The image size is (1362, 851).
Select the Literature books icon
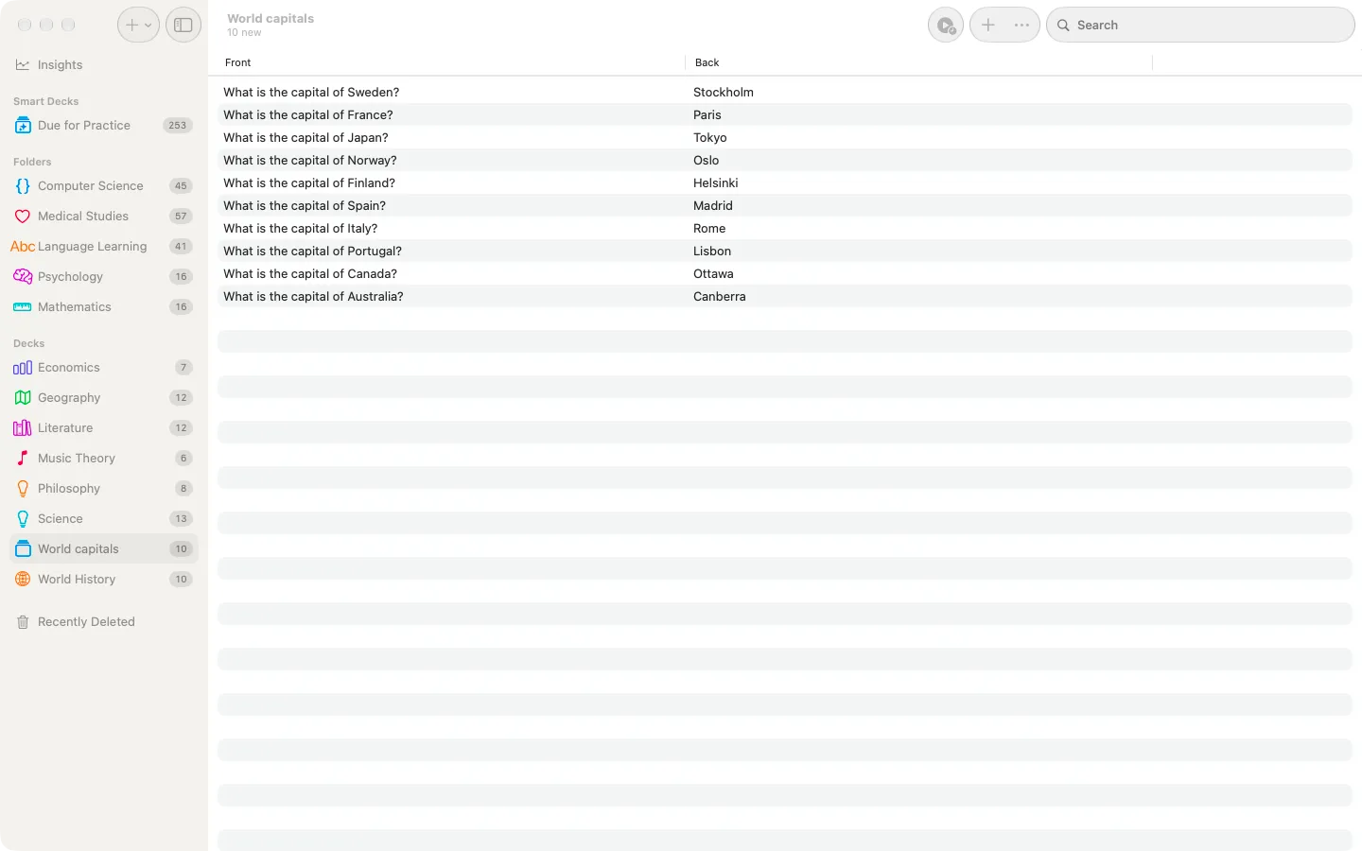click(23, 428)
